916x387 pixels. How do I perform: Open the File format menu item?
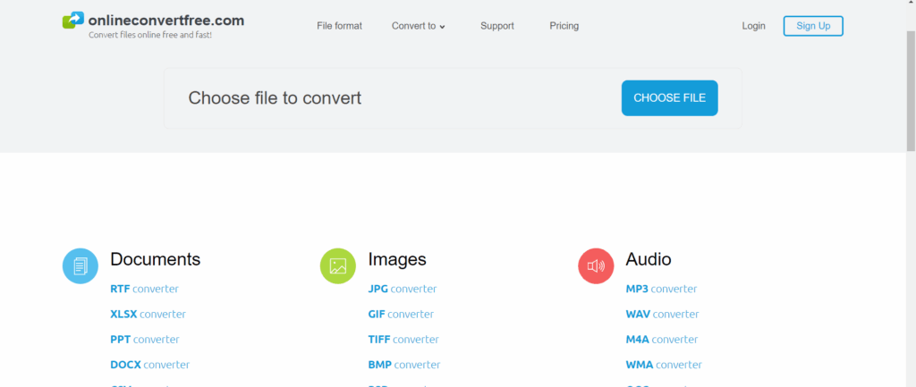click(339, 26)
